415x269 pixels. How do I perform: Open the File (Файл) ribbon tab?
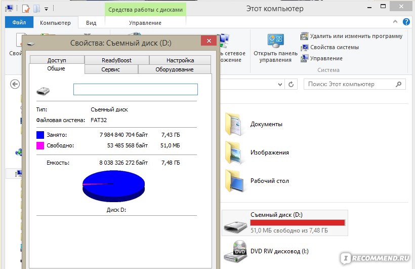[x=19, y=22]
